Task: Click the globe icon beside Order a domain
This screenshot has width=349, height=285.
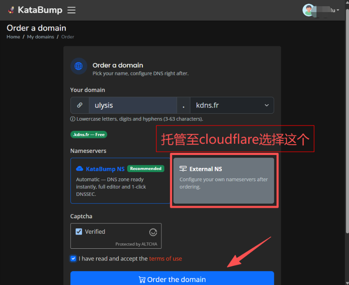Action: click(x=78, y=66)
